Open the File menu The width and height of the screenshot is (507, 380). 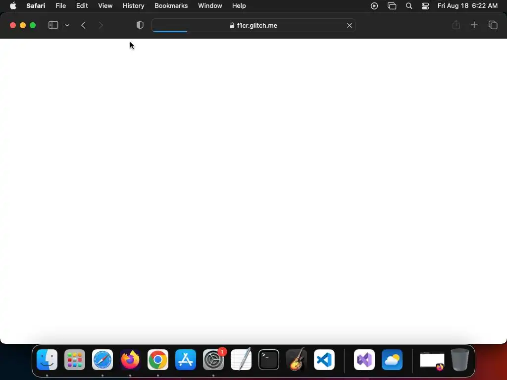pos(60,5)
